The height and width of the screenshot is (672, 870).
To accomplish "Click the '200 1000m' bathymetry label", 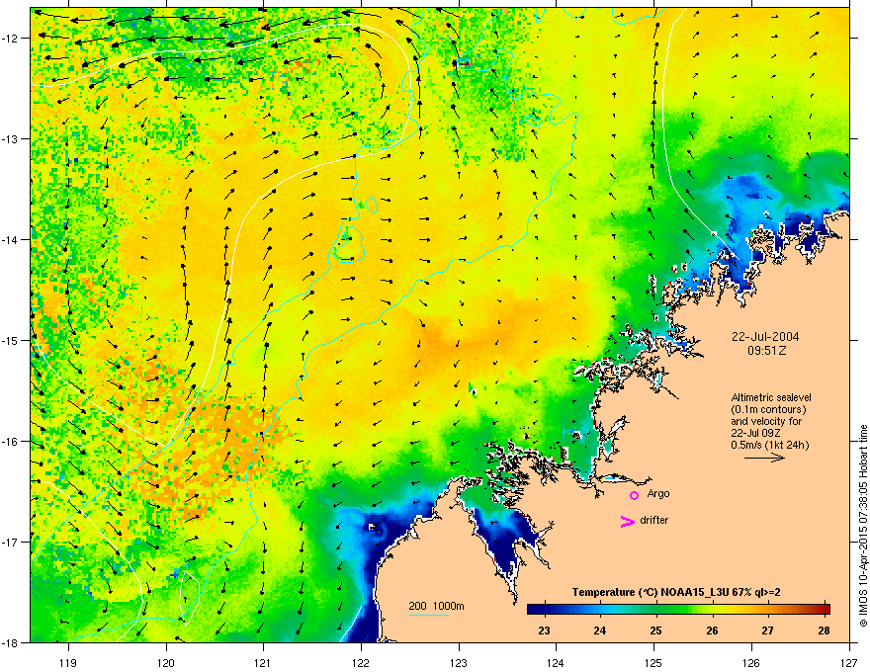I will coord(436,606).
